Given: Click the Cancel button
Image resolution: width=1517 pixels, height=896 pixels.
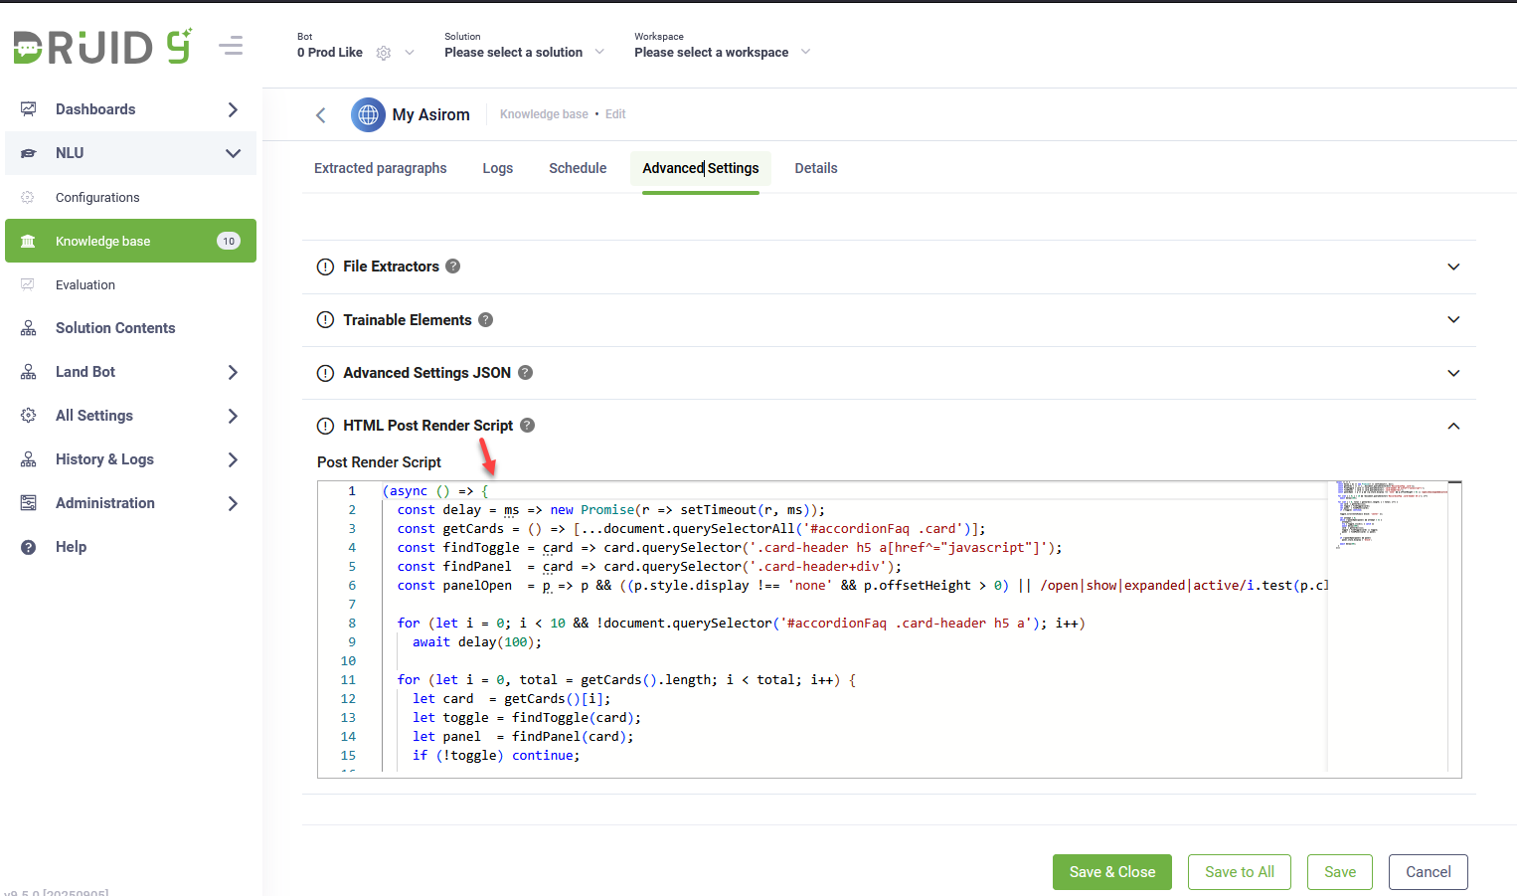Looking at the screenshot, I should point(1428,872).
